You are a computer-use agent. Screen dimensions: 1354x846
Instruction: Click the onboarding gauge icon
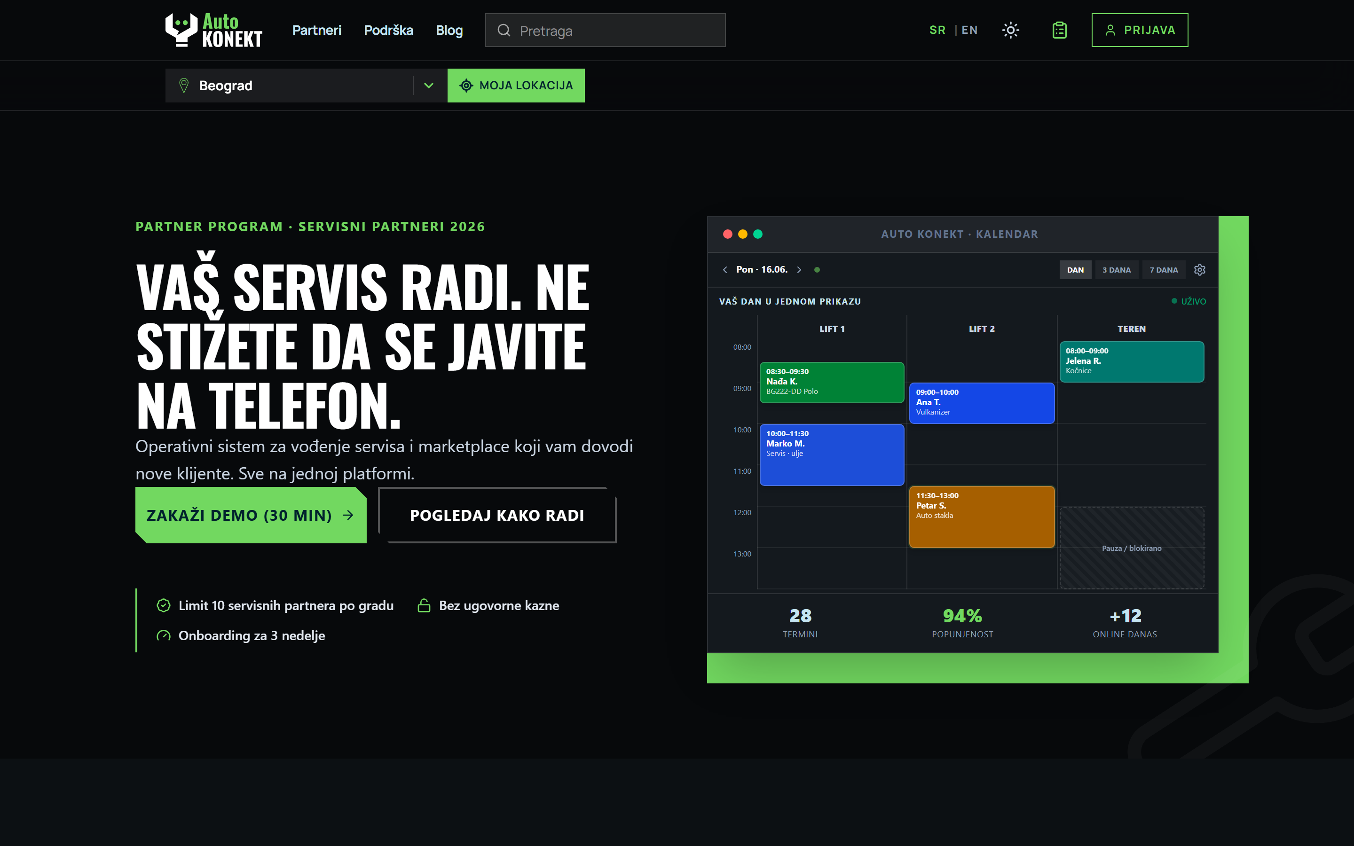164,635
